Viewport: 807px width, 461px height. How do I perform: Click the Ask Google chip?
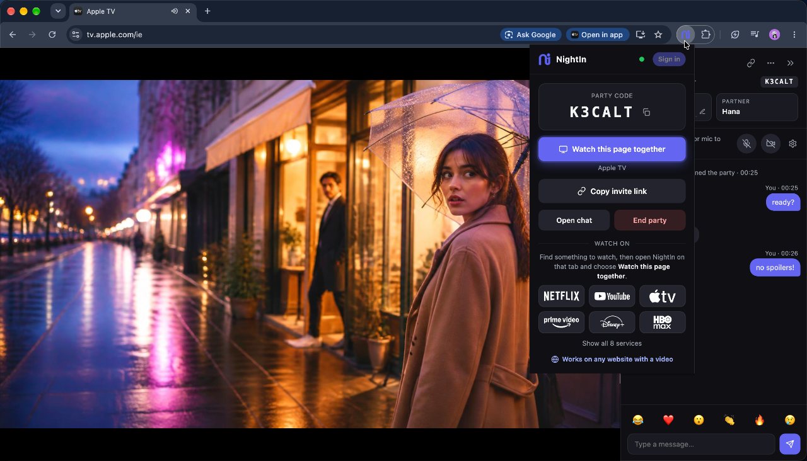[x=531, y=35]
